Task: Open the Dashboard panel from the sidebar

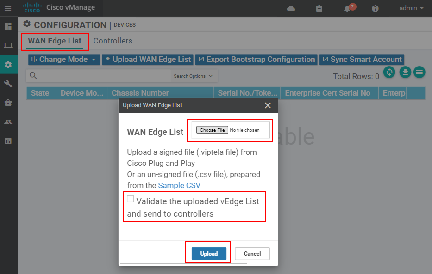Action: tap(8, 26)
